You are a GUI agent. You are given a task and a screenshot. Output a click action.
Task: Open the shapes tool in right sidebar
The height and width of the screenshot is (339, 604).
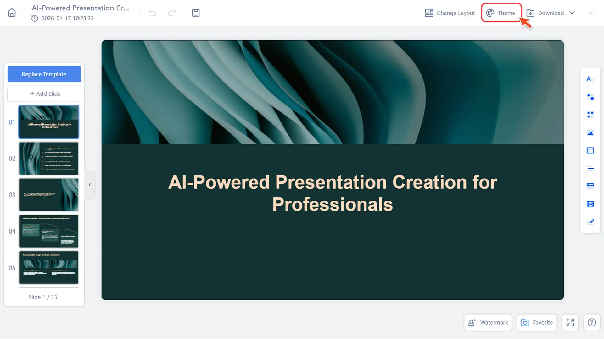point(590,97)
